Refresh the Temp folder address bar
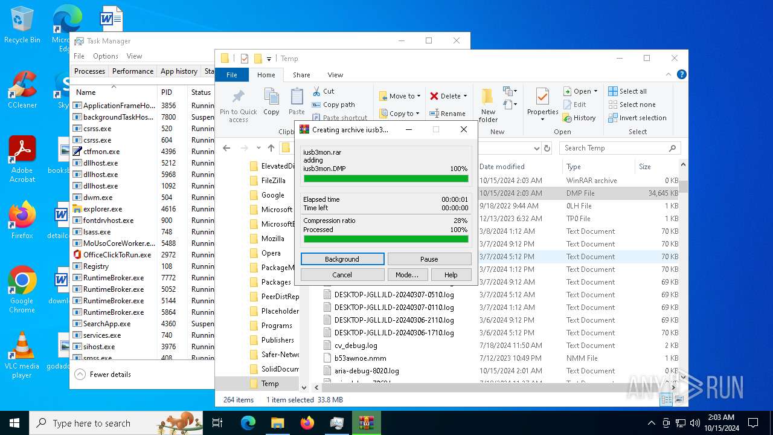This screenshot has width=773, height=435. (547, 148)
